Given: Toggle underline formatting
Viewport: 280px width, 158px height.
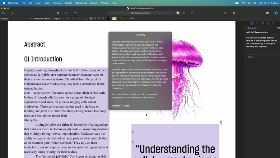Looking at the screenshot, I should [x=86, y=19].
